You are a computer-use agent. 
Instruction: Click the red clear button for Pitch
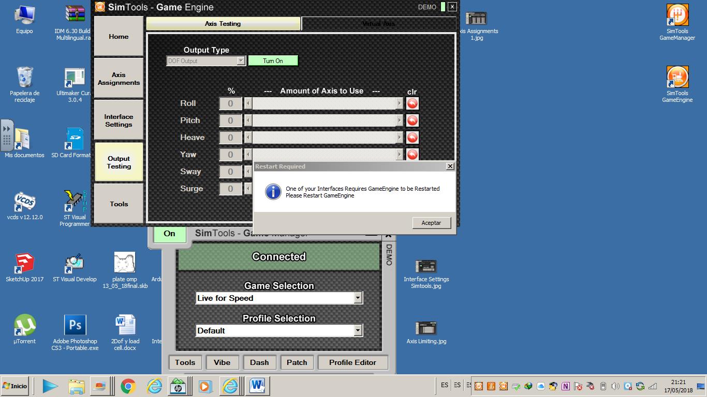pos(412,120)
